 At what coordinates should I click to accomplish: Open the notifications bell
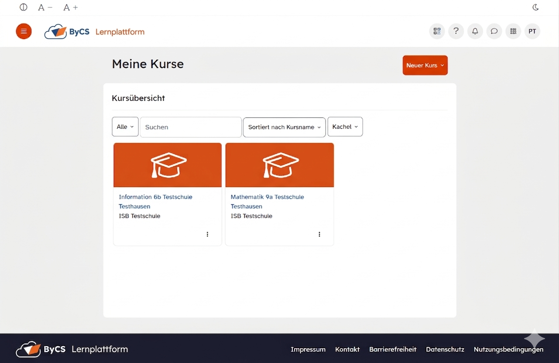coord(475,31)
